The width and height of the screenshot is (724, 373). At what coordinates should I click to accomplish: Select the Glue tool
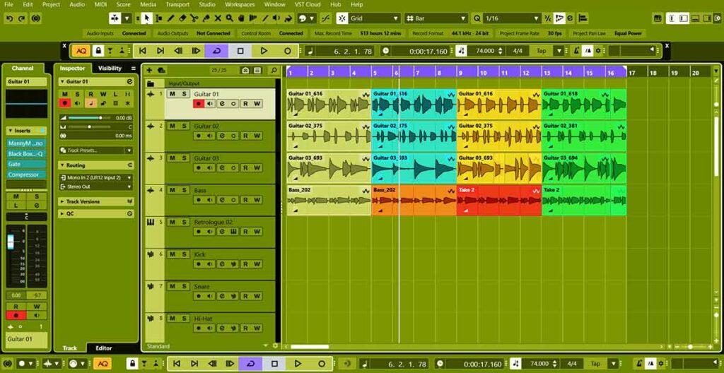point(206,18)
